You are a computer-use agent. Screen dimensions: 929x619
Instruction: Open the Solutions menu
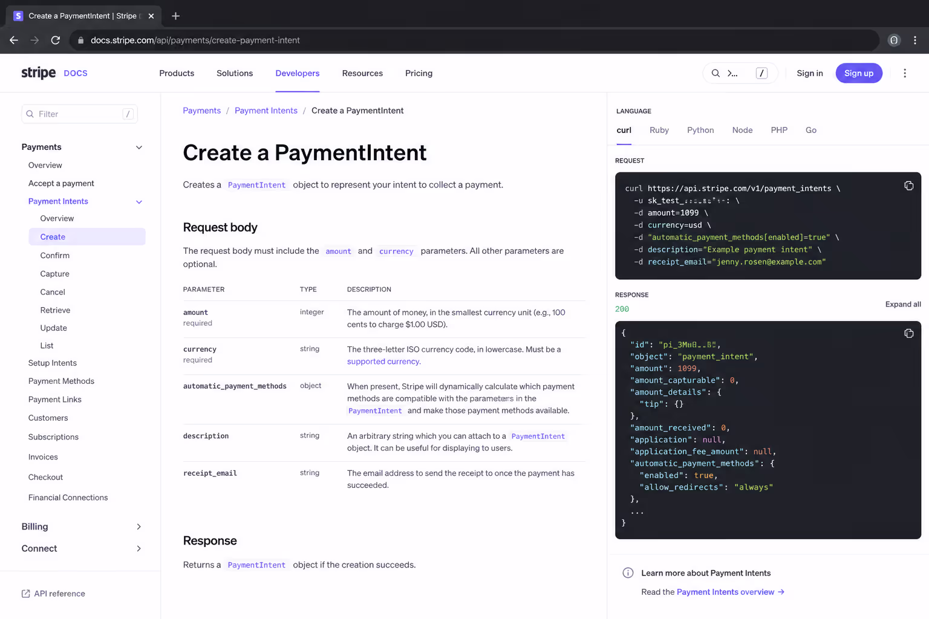click(x=235, y=73)
